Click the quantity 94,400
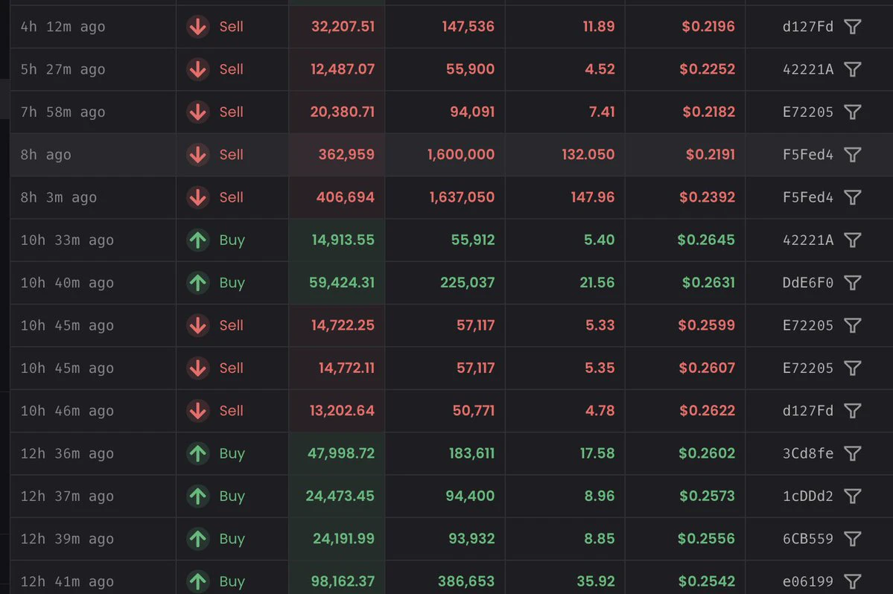Screen dimensions: 893x594 (470, 496)
